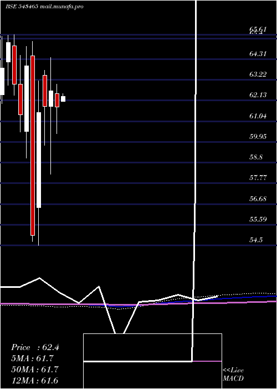The height and width of the screenshot is (389, 277).
Task: Click the last small white candlestick
Action: point(63,99)
